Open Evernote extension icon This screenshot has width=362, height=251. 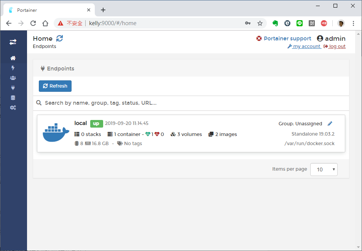[275, 23]
